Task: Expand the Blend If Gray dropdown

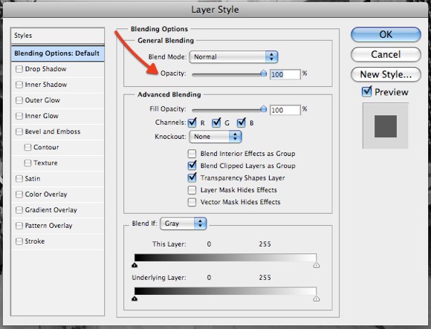Action: [x=183, y=224]
